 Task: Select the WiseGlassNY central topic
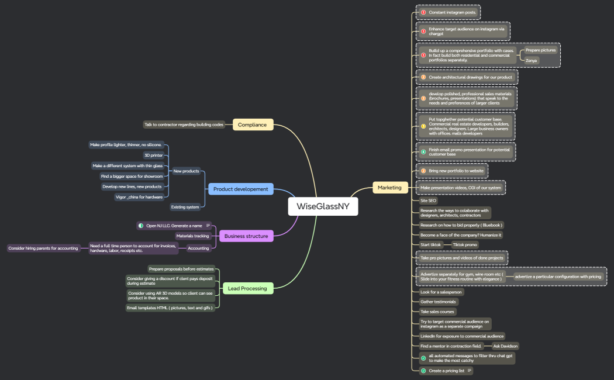click(x=323, y=206)
